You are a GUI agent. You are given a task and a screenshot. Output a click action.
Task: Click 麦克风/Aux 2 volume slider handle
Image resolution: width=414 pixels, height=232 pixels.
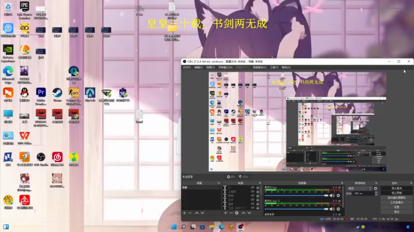click(x=327, y=209)
